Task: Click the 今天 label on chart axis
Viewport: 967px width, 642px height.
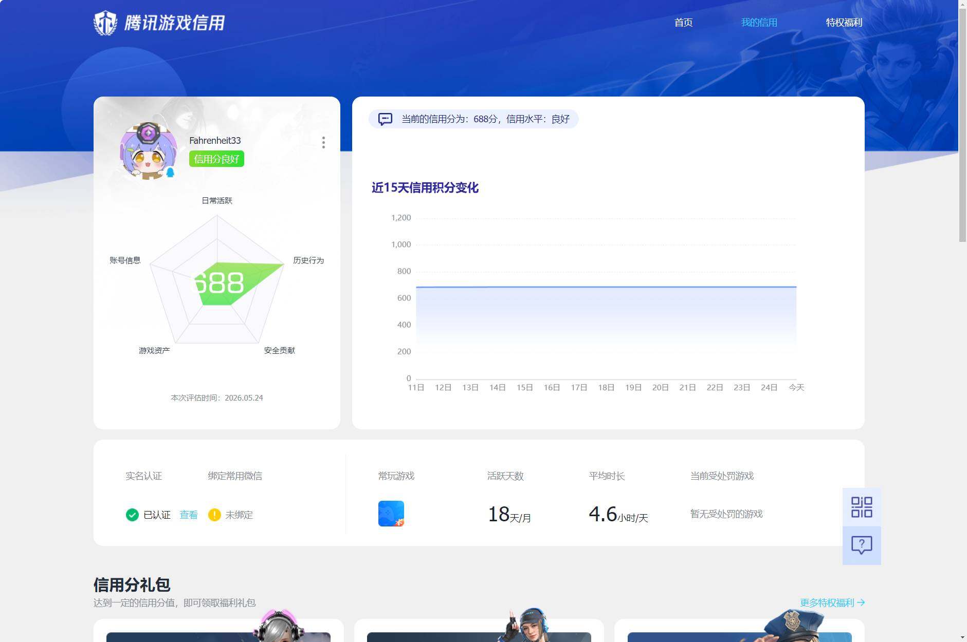Action: click(796, 387)
